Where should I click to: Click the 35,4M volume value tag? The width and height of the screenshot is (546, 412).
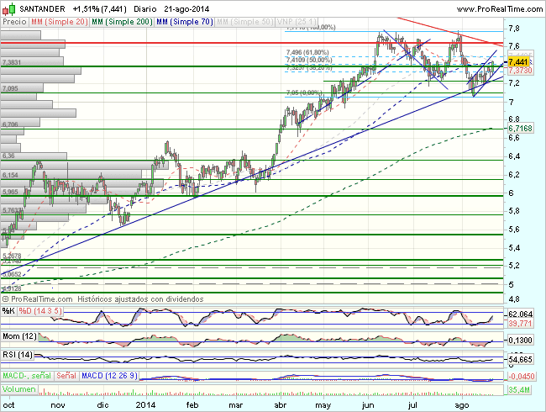coord(519,389)
